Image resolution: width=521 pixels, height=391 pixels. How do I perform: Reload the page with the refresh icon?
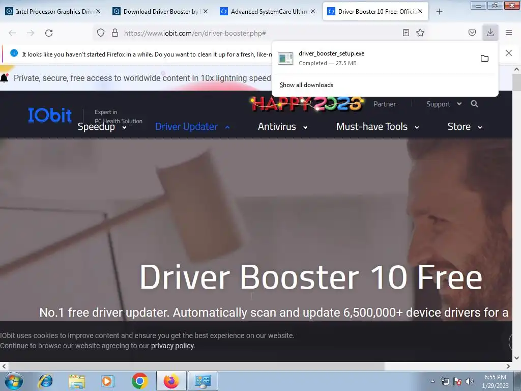[49, 33]
